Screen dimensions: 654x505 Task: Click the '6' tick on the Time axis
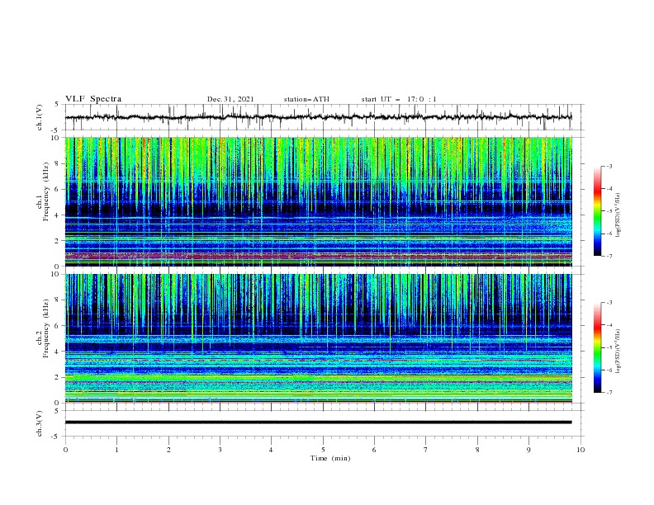click(375, 450)
